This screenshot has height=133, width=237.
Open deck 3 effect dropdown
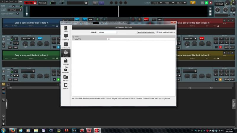click(x=28, y=71)
